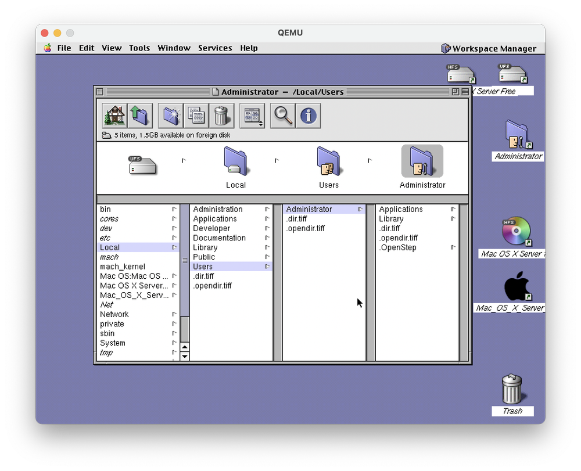Select the System folder row

click(138, 343)
